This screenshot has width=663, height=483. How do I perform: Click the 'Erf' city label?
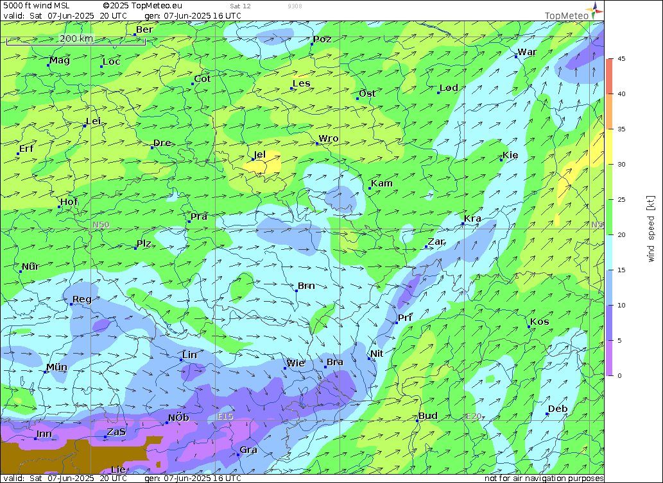(26, 149)
